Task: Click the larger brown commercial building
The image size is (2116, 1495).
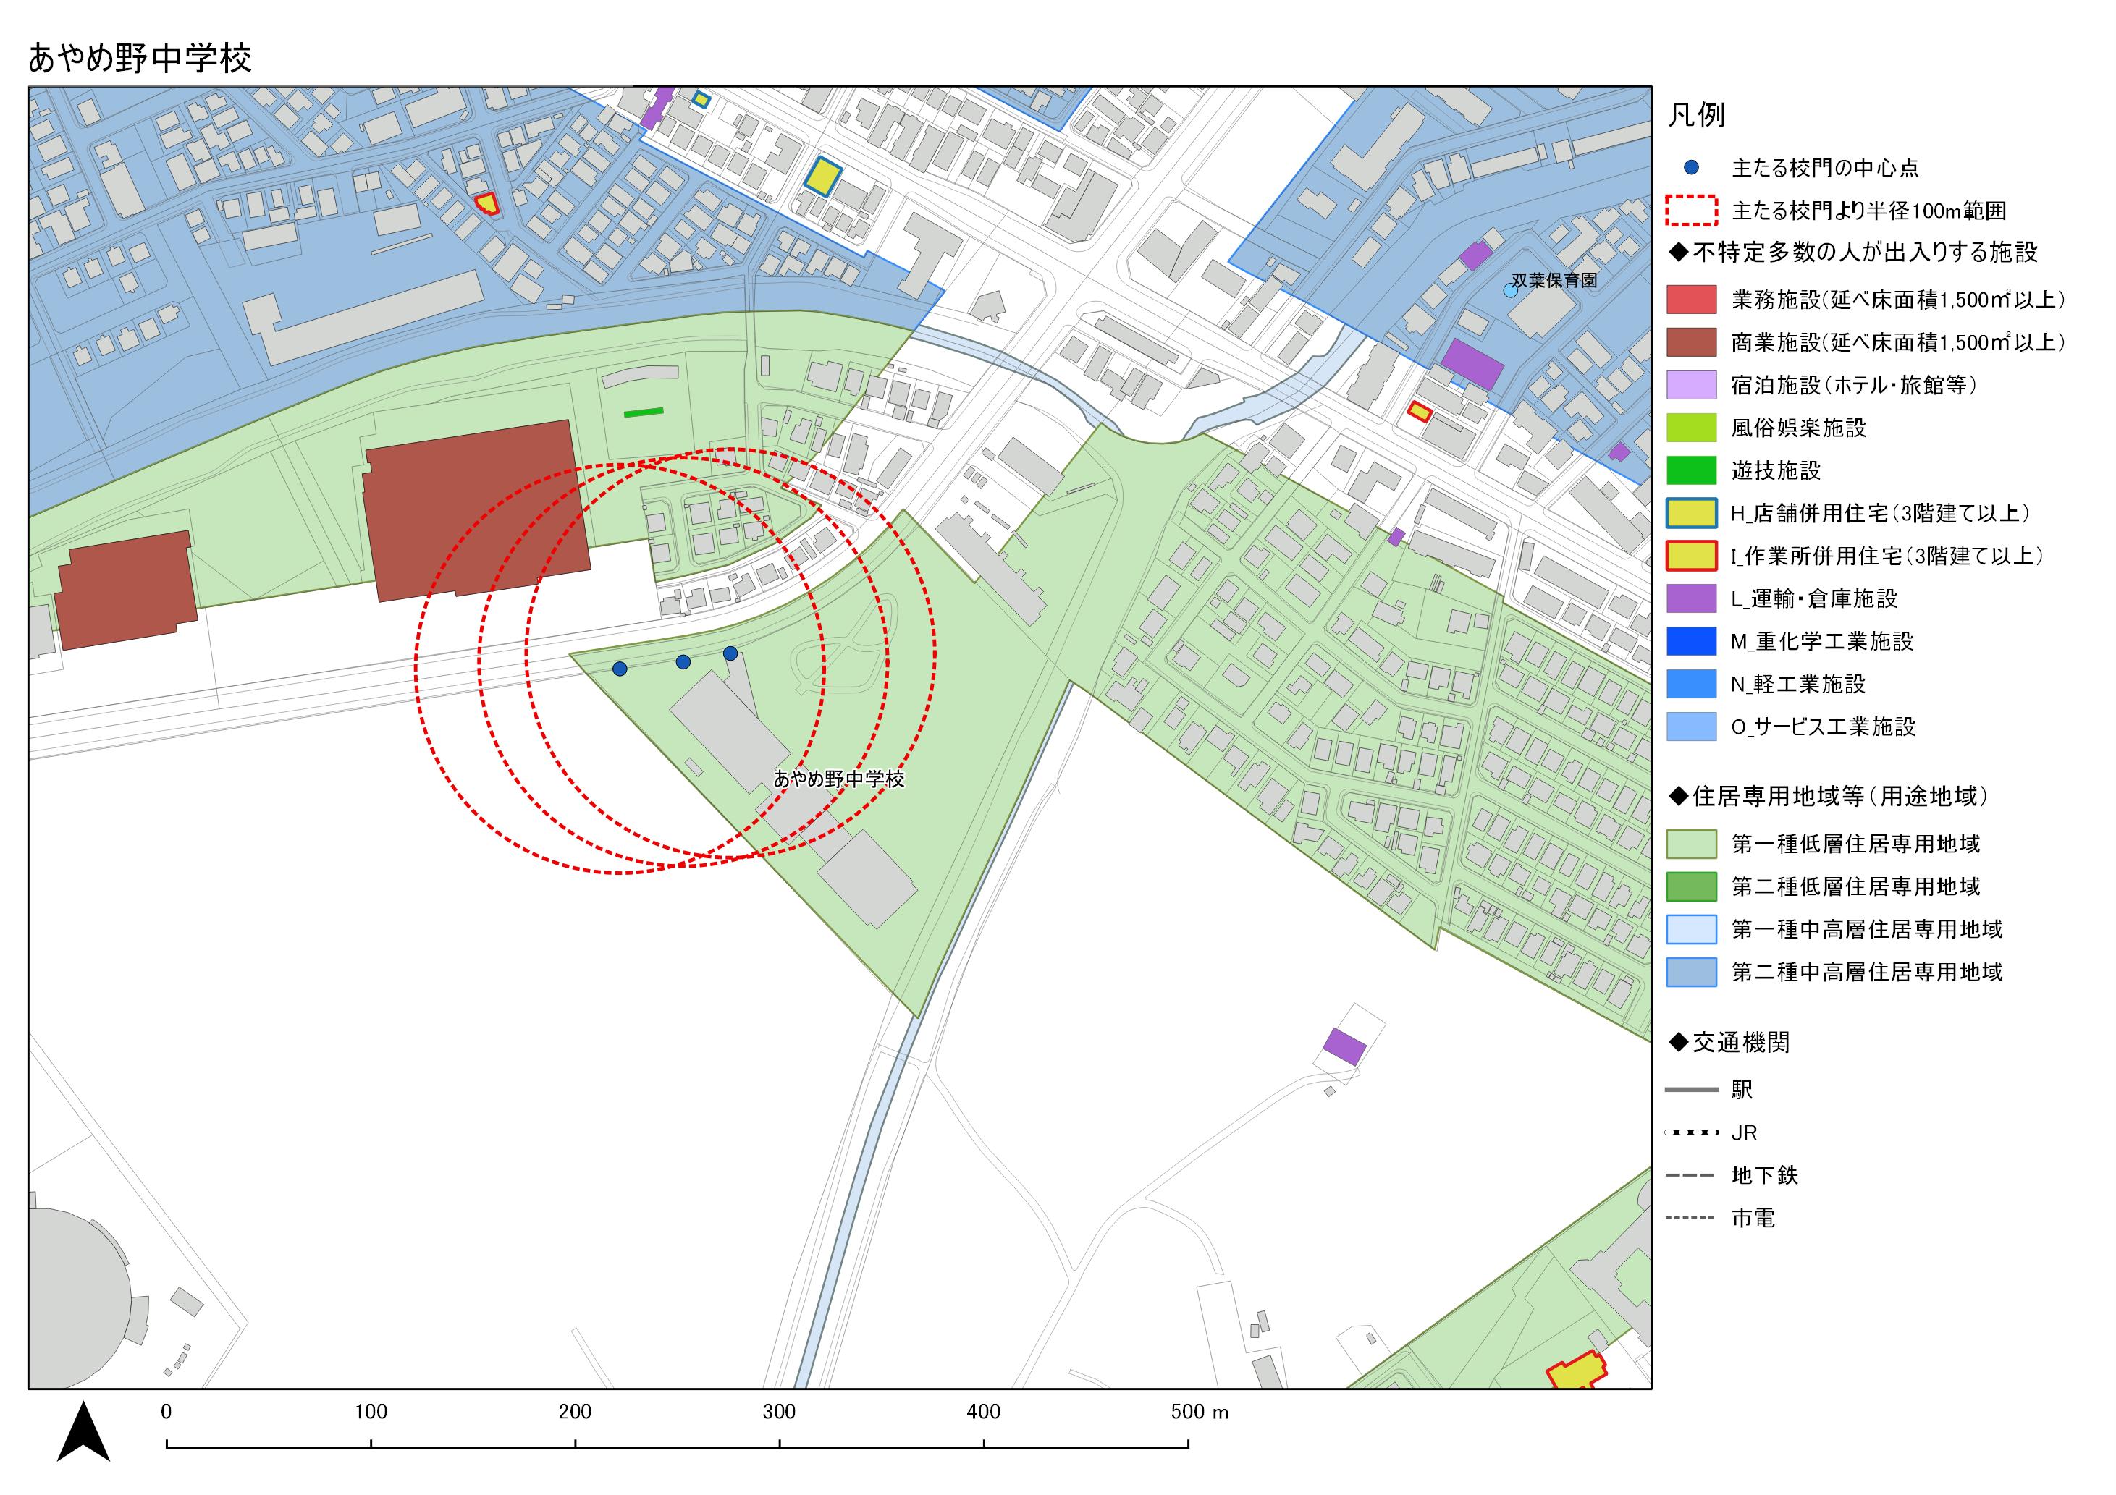Action: [x=476, y=511]
